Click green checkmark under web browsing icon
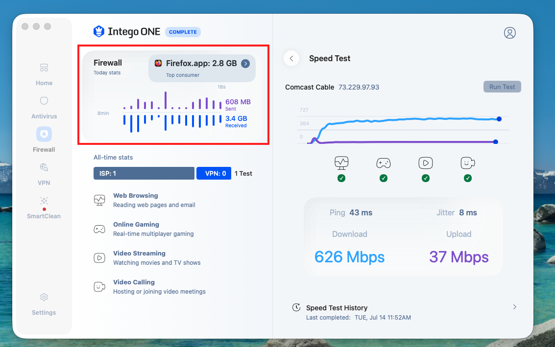The width and height of the screenshot is (555, 347). click(x=341, y=178)
